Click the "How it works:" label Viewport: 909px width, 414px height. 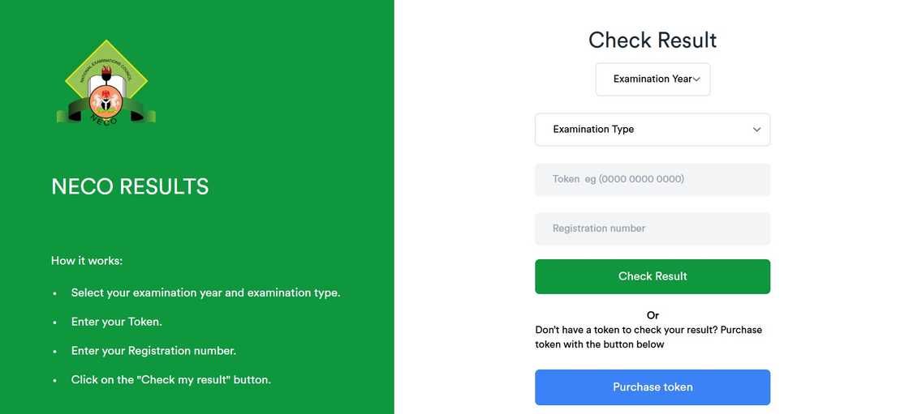tap(87, 261)
